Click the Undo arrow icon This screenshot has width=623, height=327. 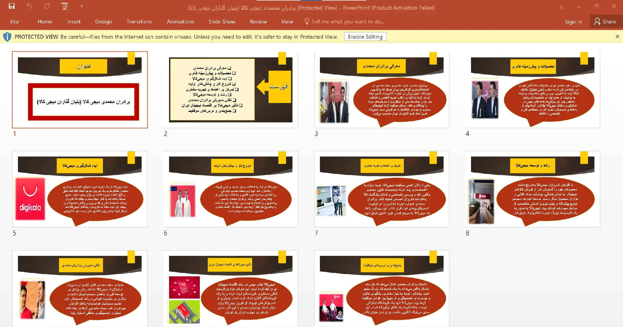(29, 6)
